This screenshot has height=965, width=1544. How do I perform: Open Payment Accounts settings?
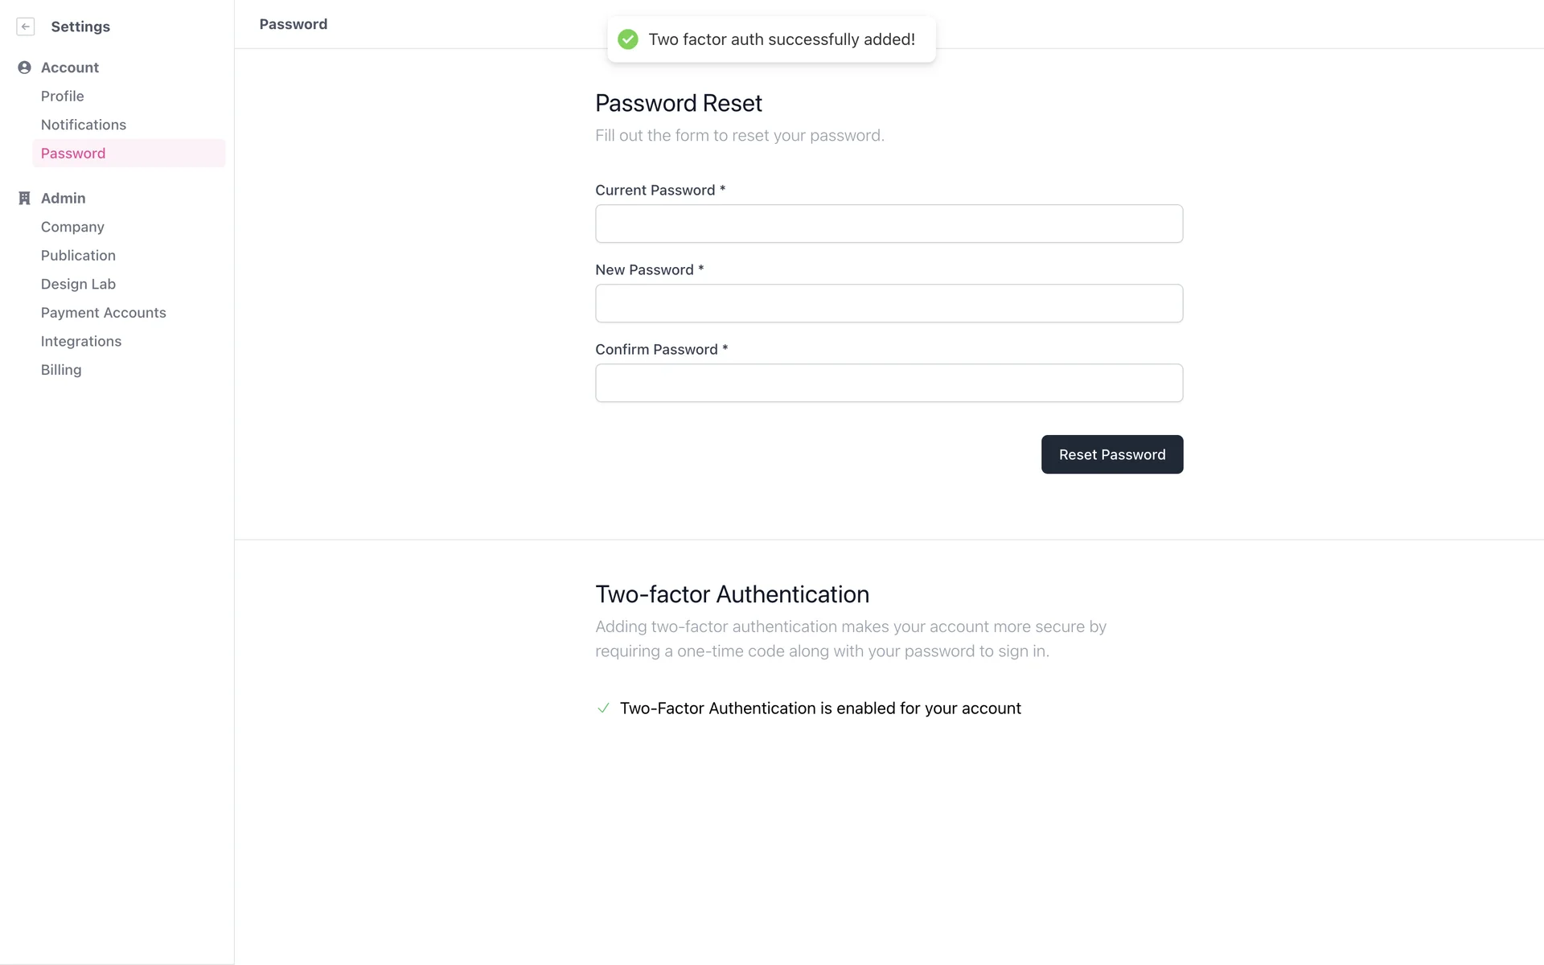(x=104, y=313)
